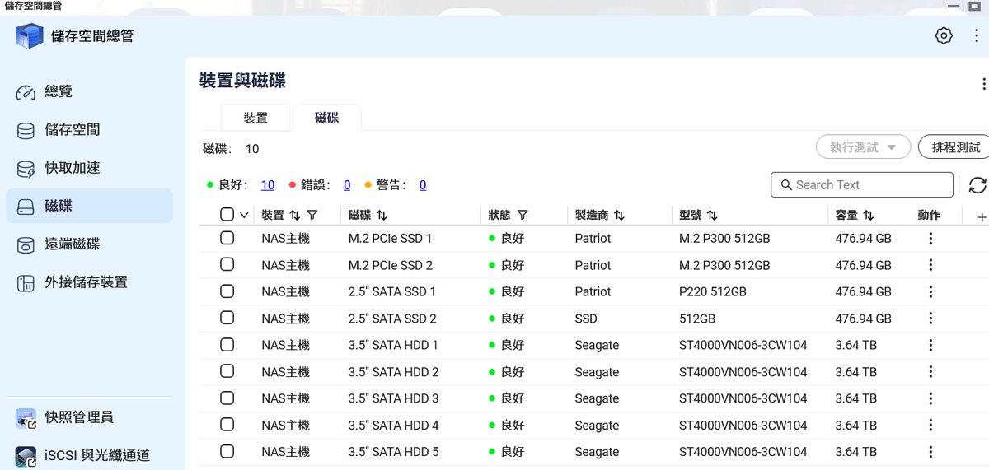Go to 儲存空間 in sidebar
The width and height of the screenshot is (989, 470).
pos(72,130)
